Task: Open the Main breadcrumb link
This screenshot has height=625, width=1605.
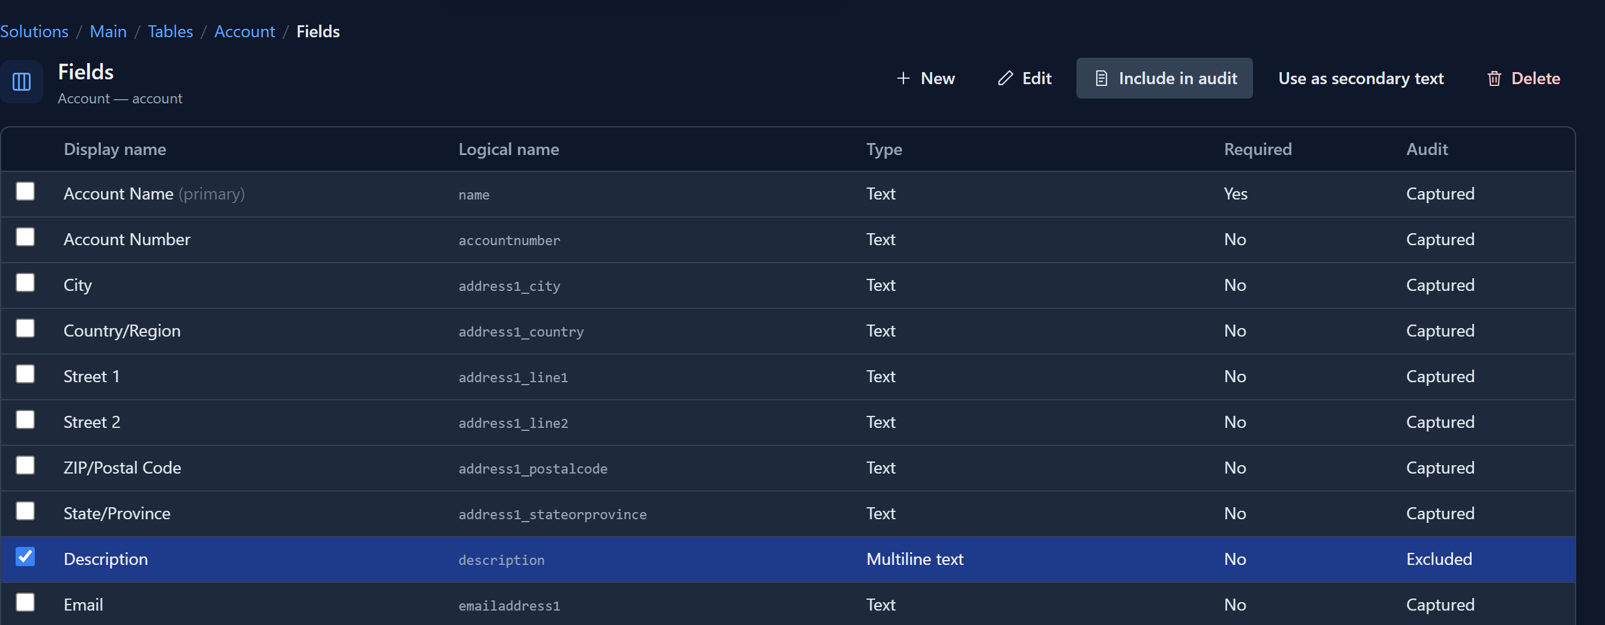Action: pos(108,31)
